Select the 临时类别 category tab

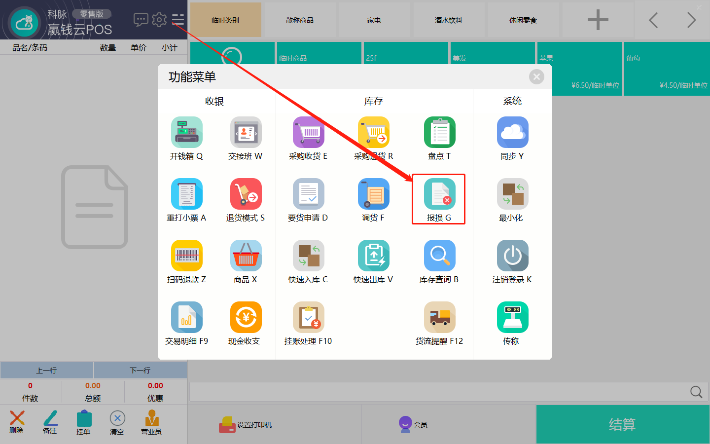(x=225, y=20)
